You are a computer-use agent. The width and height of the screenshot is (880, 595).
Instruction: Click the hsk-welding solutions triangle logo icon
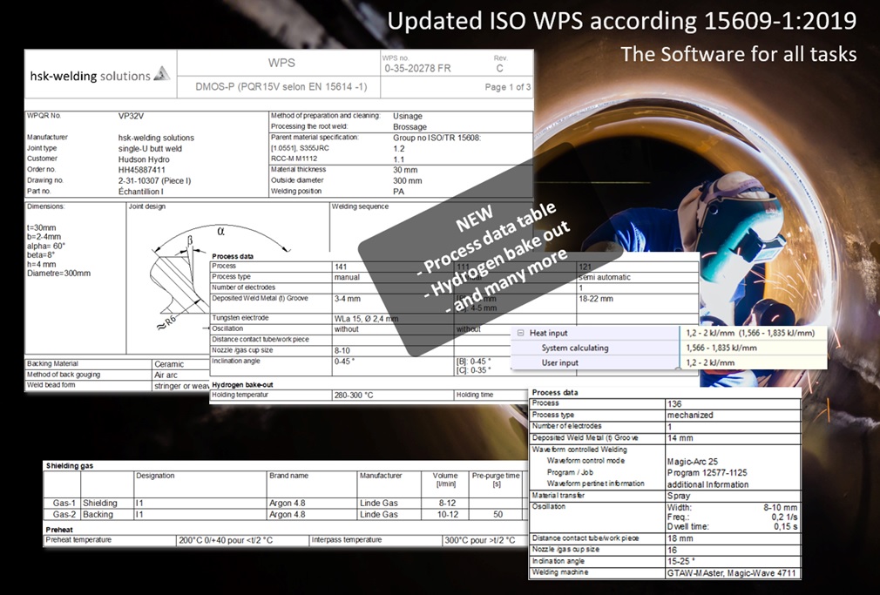click(x=161, y=75)
